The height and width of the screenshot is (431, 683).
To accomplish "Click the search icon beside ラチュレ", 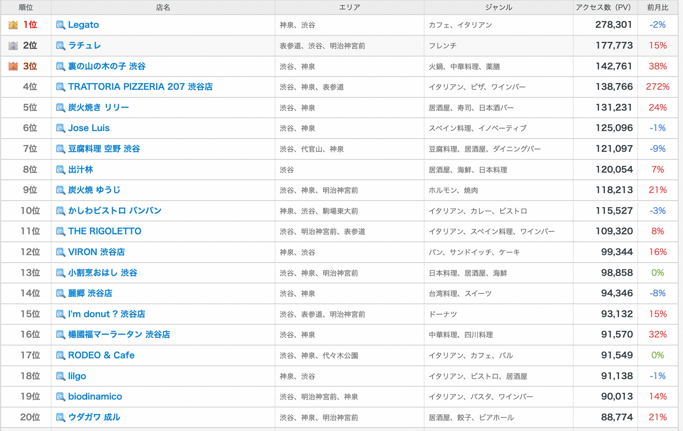I will coord(61,45).
